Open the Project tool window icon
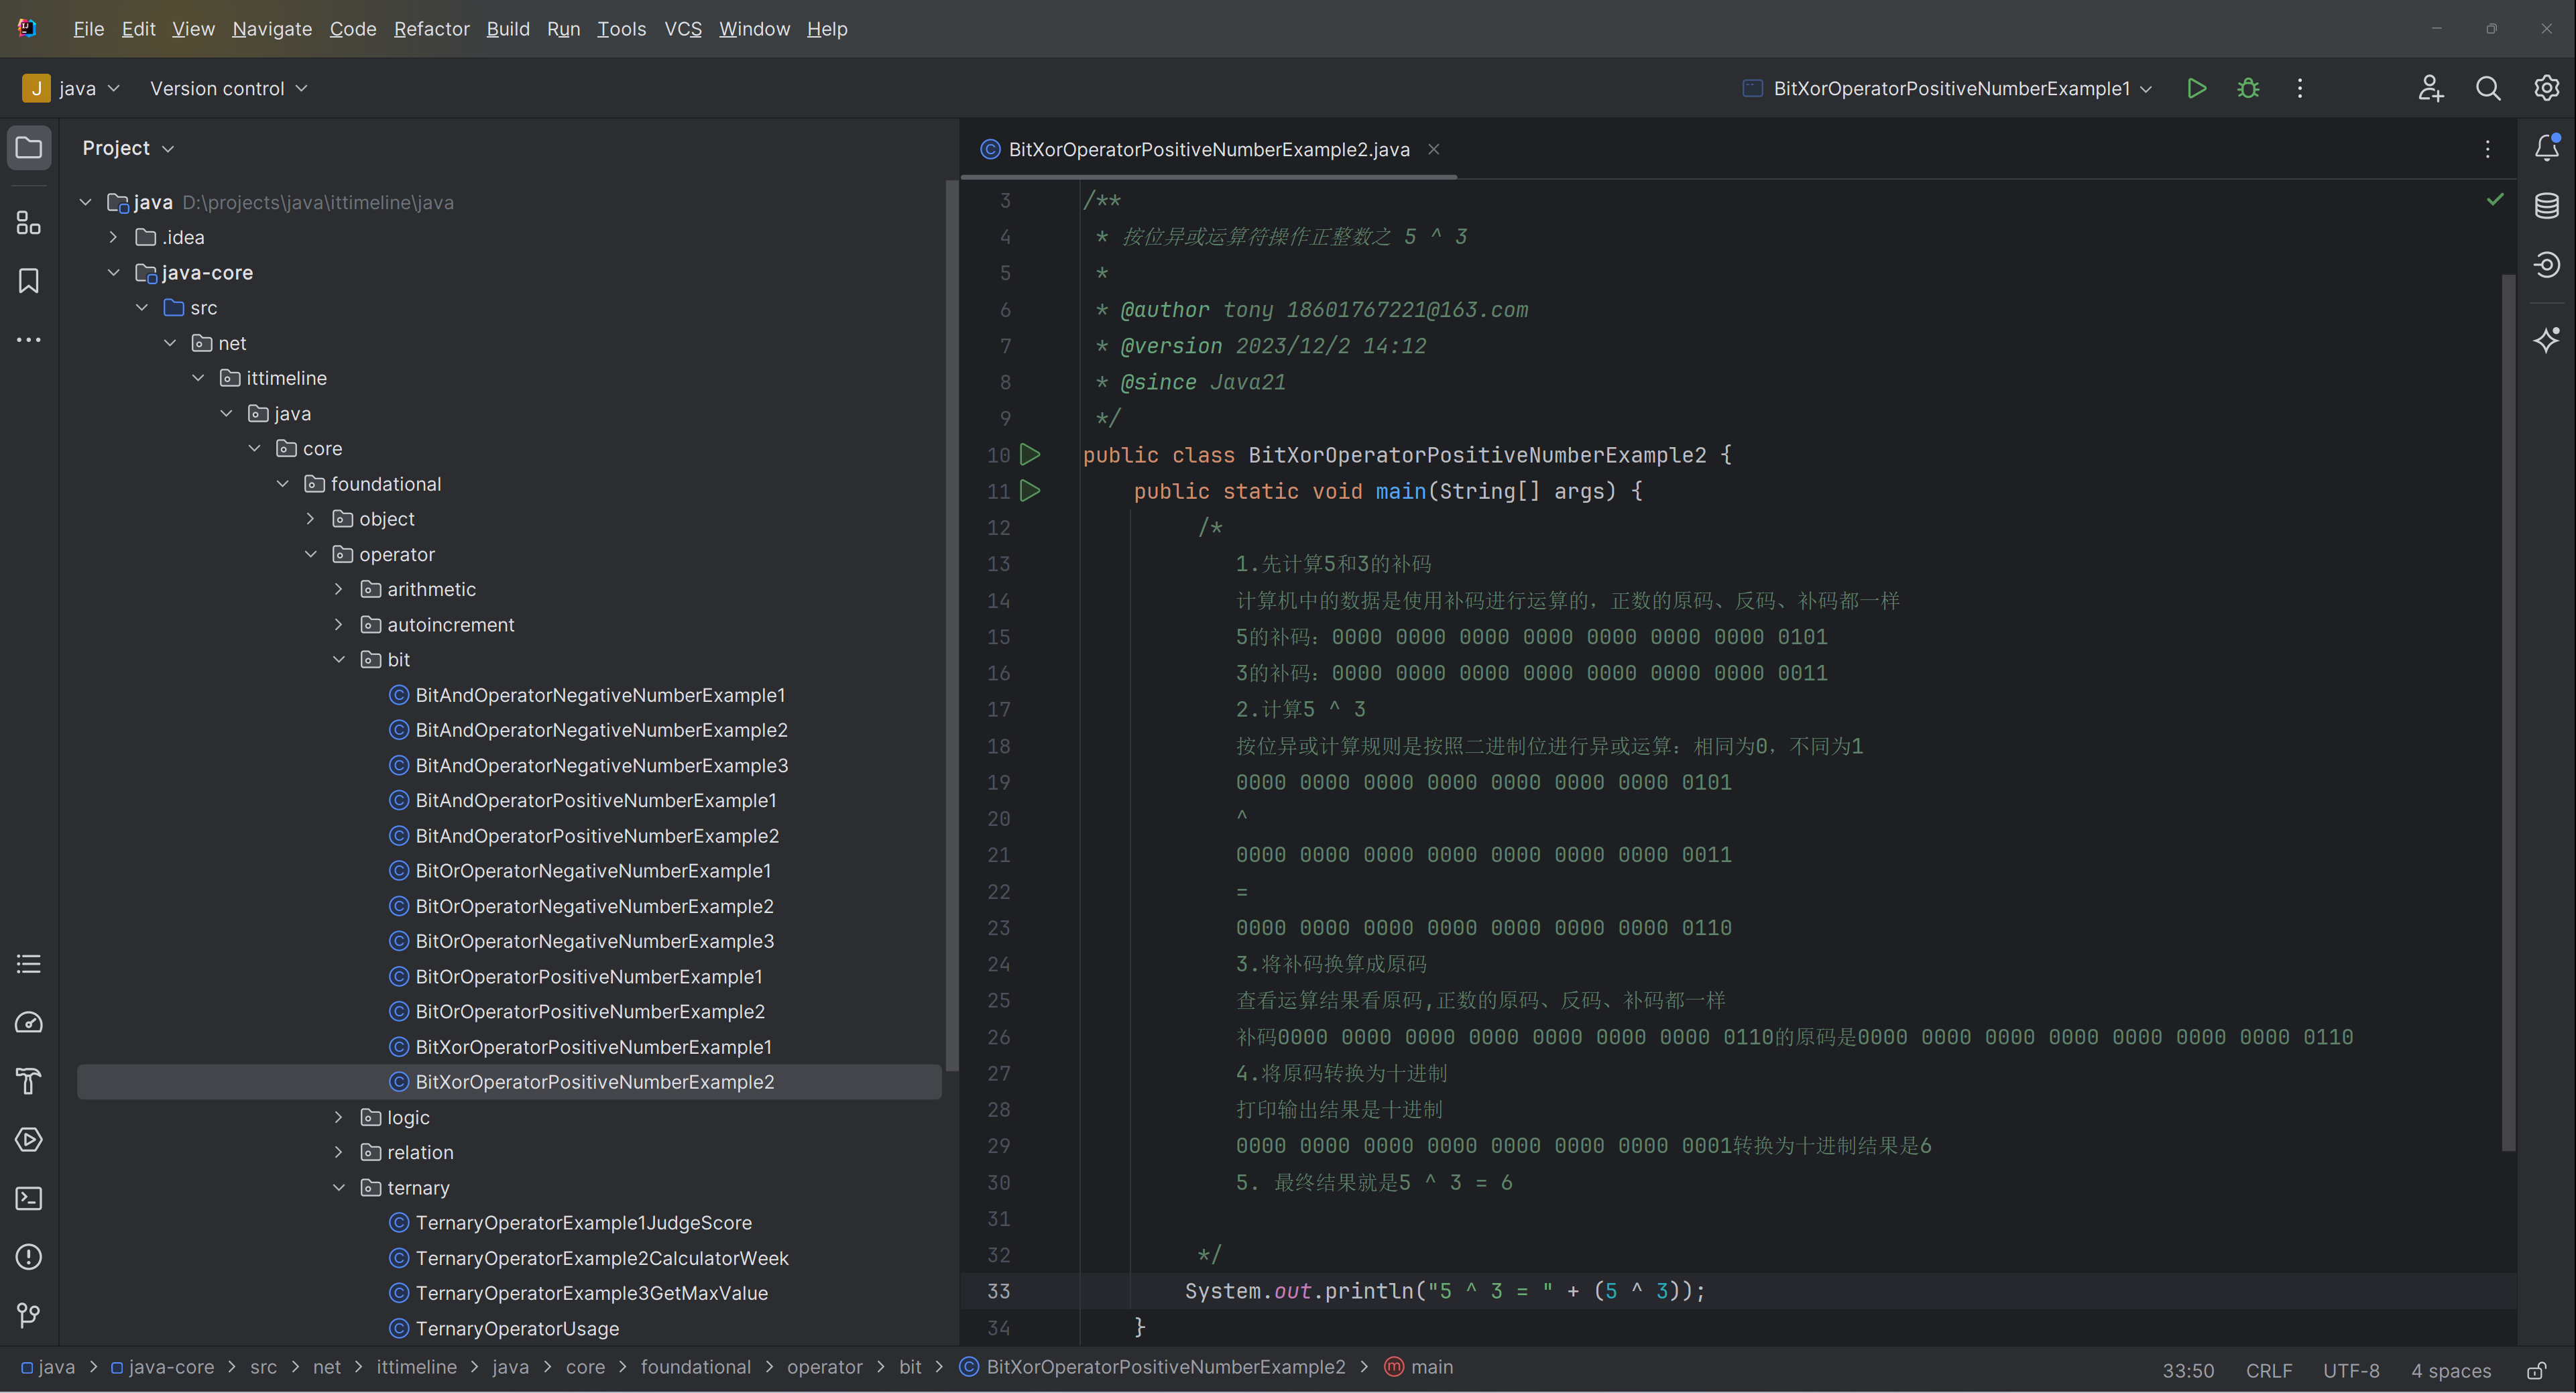 (29, 148)
